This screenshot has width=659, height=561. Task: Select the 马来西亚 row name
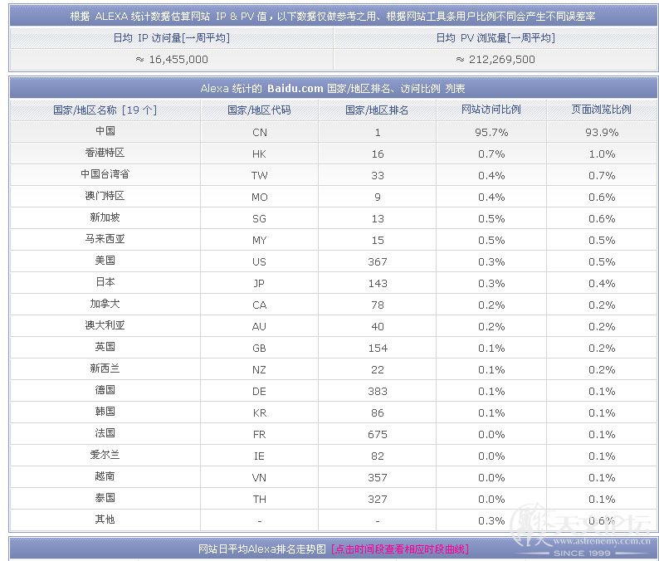pyautogui.click(x=105, y=239)
